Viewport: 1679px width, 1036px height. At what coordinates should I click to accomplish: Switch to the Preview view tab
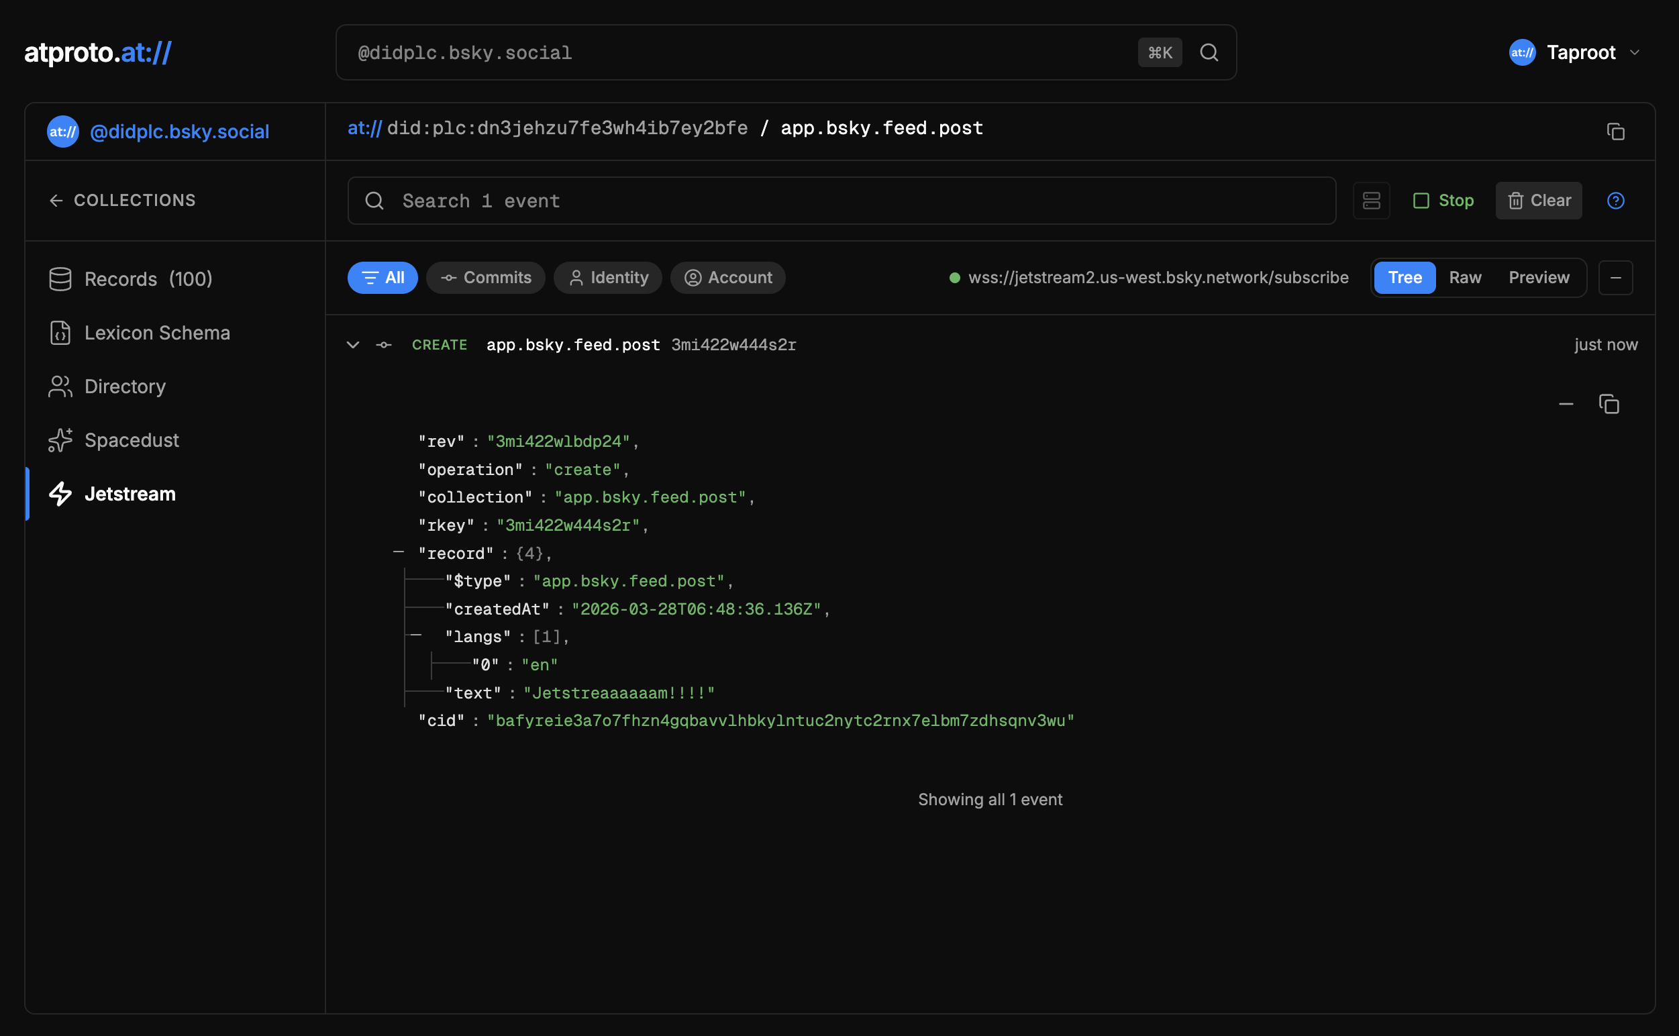coord(1539,278)
